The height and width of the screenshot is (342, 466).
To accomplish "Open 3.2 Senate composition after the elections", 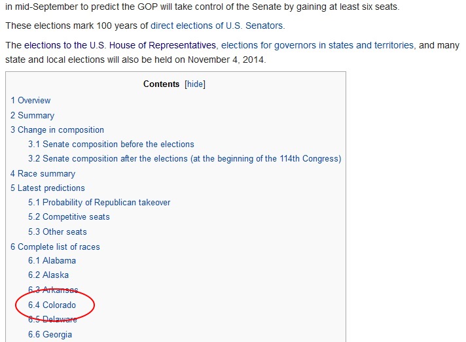I will click(x=185, y=159).
